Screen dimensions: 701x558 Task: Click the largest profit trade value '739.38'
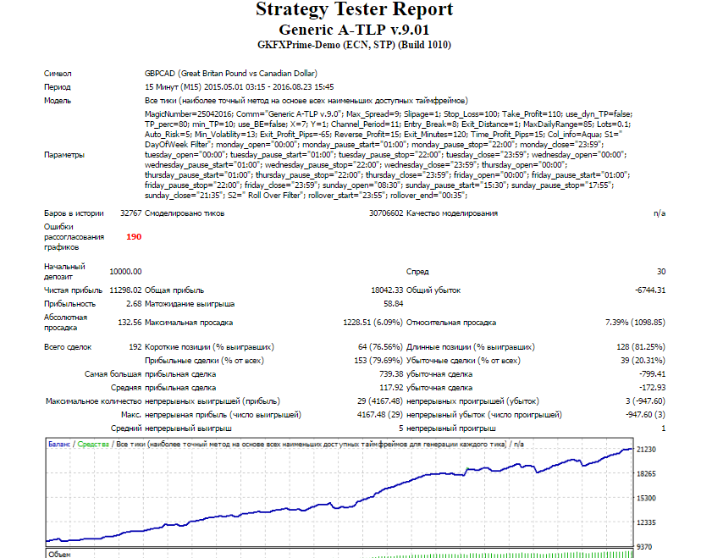[x=391, y=373]
